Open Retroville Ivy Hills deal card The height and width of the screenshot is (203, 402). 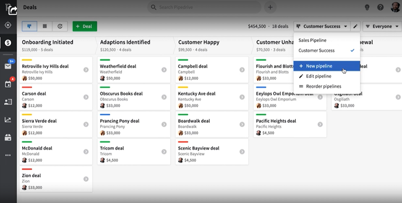[x=56, y=70]
